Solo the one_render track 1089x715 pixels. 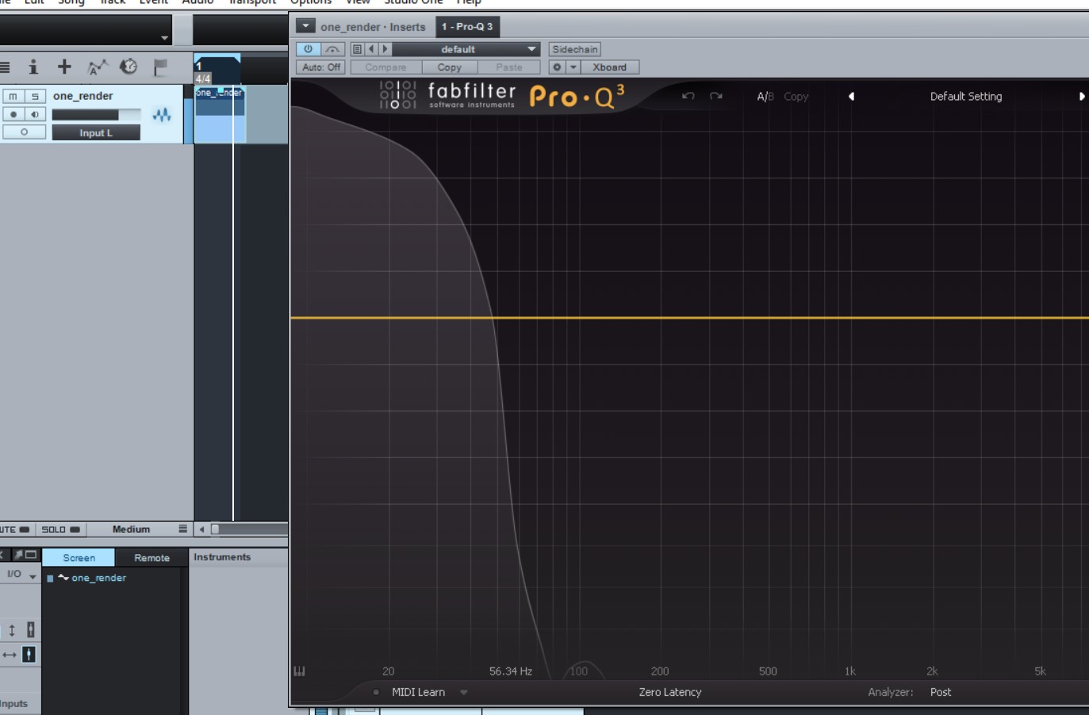[x=35, y=96]
